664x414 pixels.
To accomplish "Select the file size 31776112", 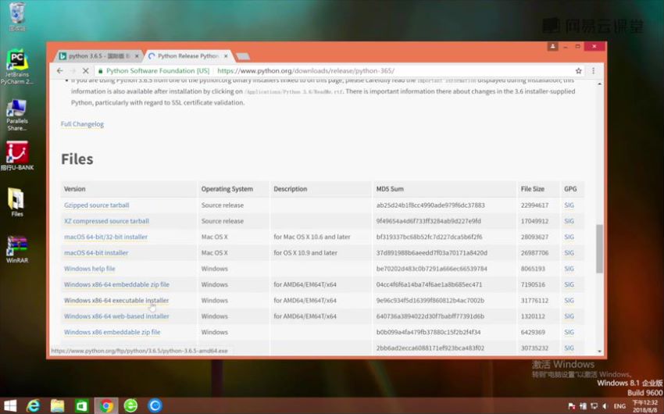I will pyautogui.click(x=534, y=301).
